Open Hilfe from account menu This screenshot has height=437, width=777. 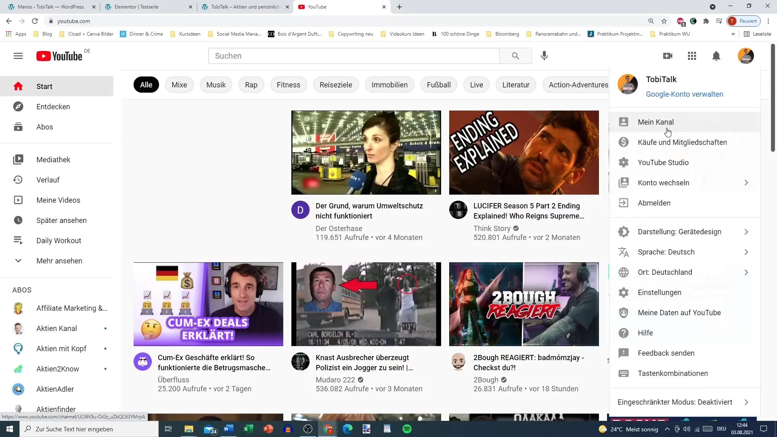(x=685, y=333)
